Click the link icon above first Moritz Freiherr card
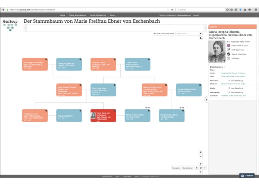 (148, 108)
